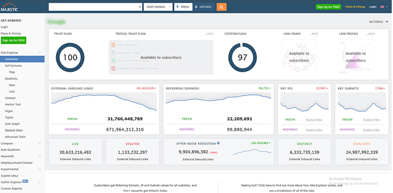Click the orange search magnifier button
The image size is (393, 193).
click(x=222, y=7)
